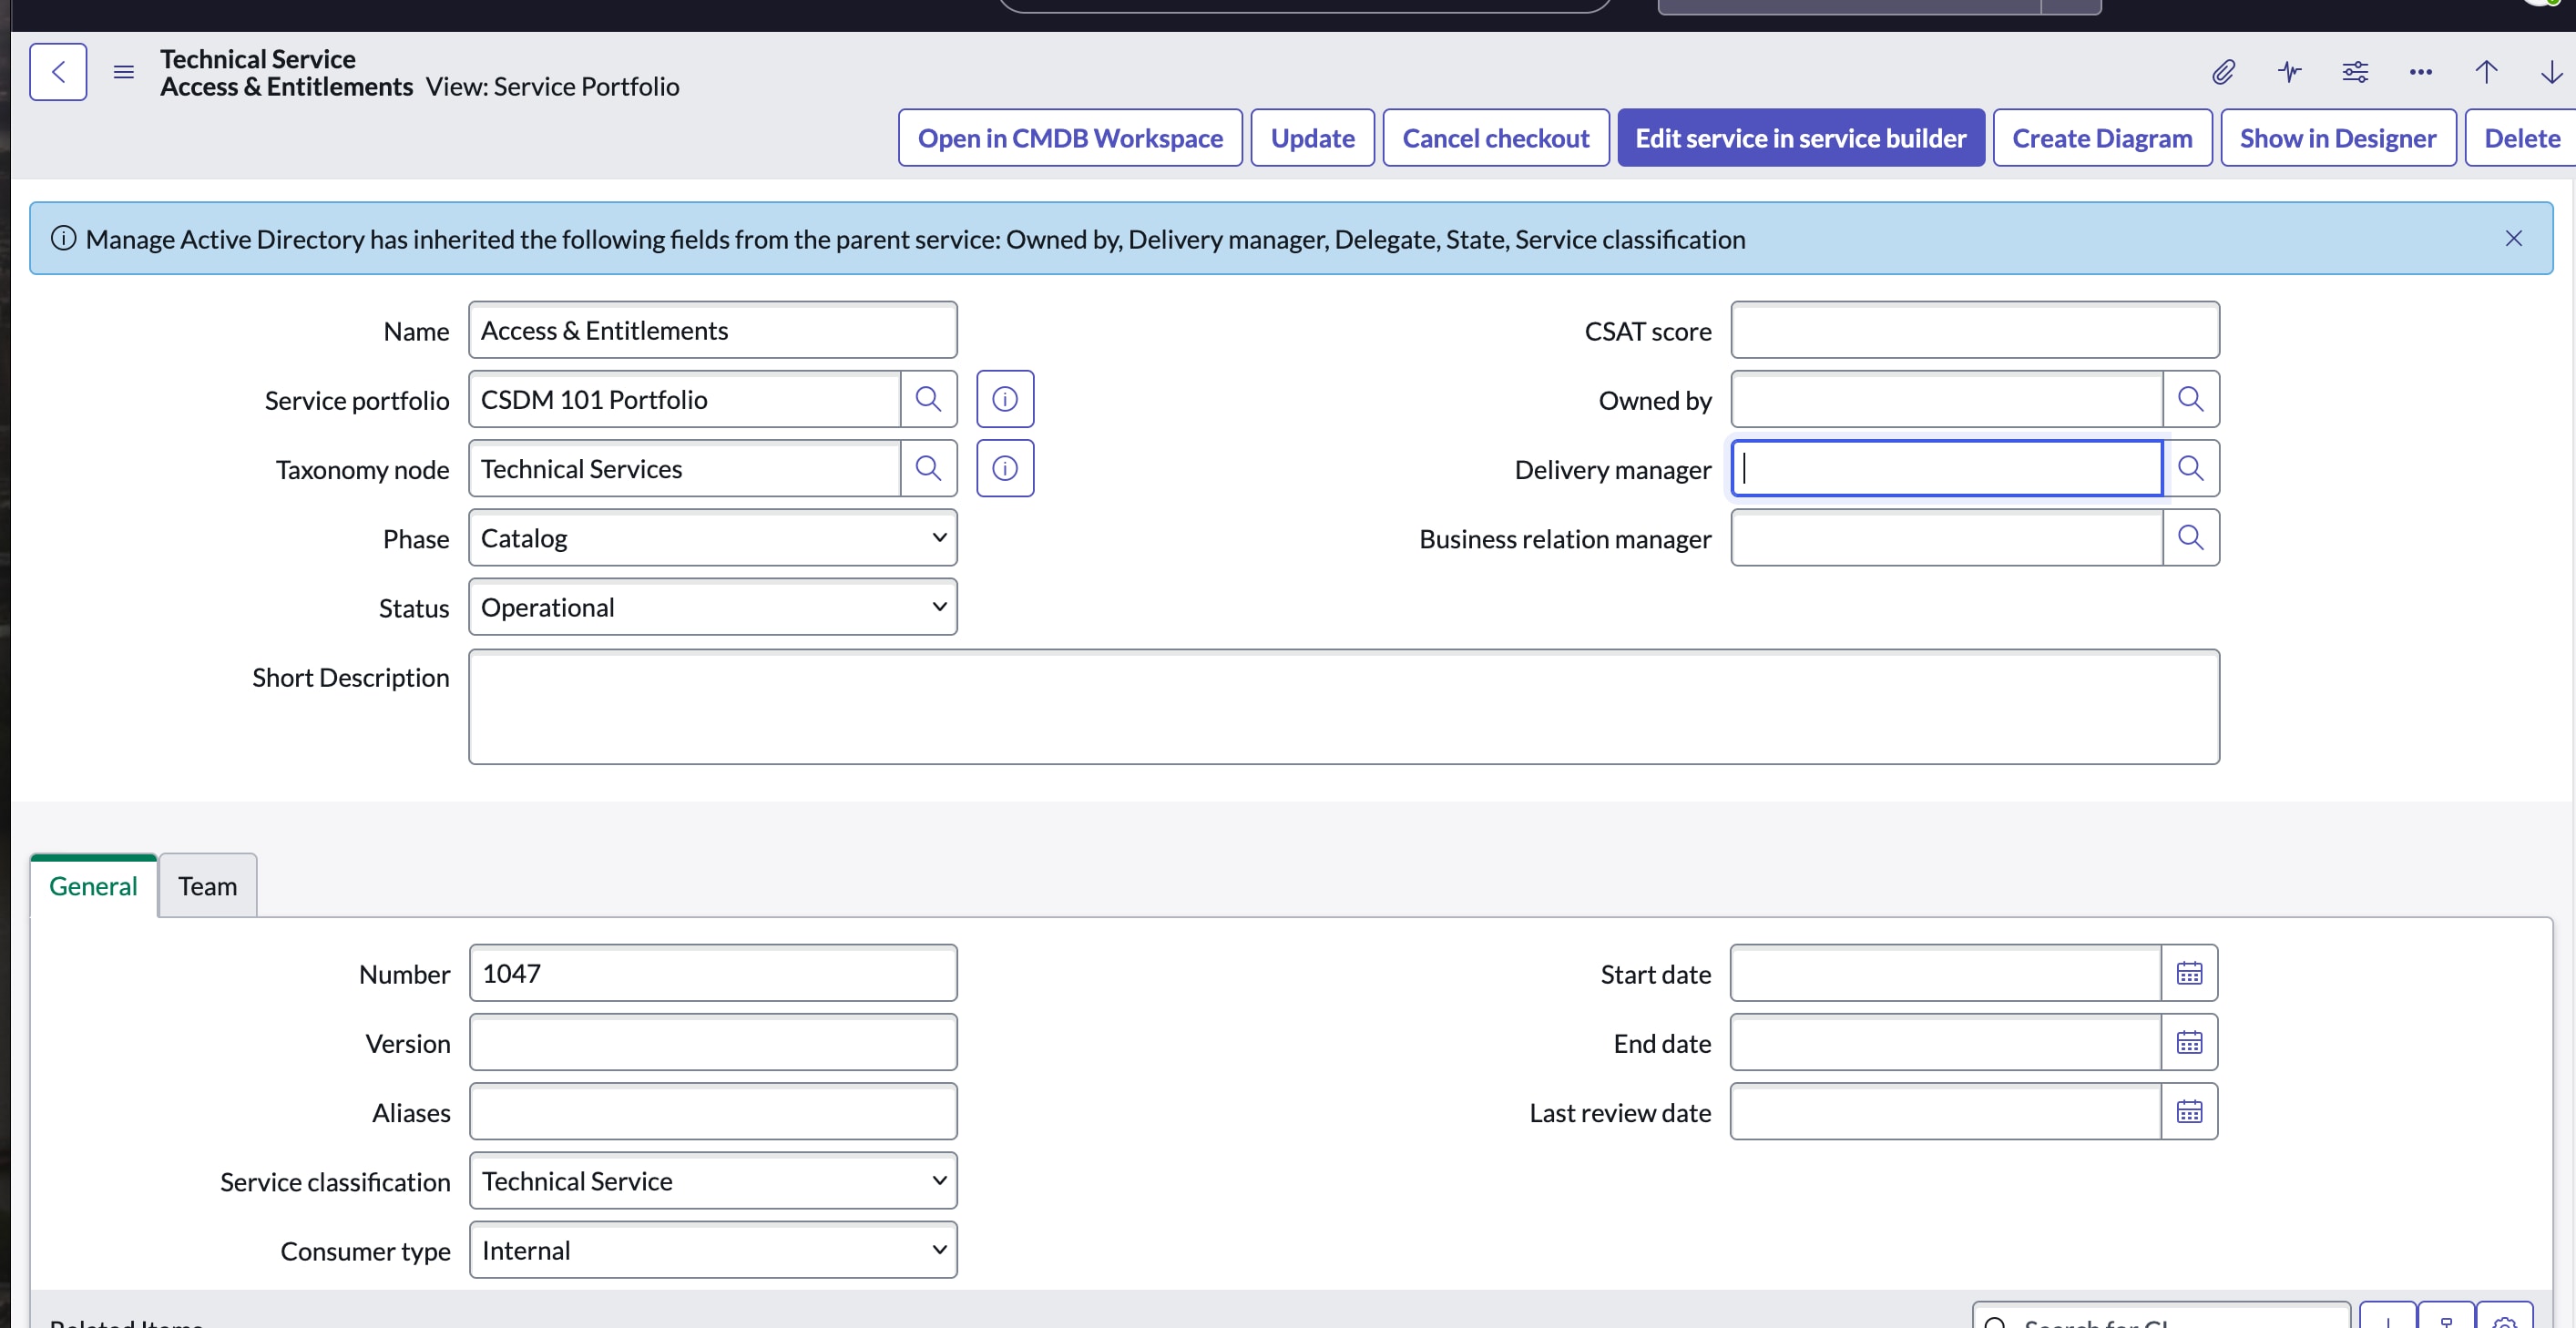Click the Update button
The height and width of the screenshot is (1328, 2576).
(x=1312, y=138)
